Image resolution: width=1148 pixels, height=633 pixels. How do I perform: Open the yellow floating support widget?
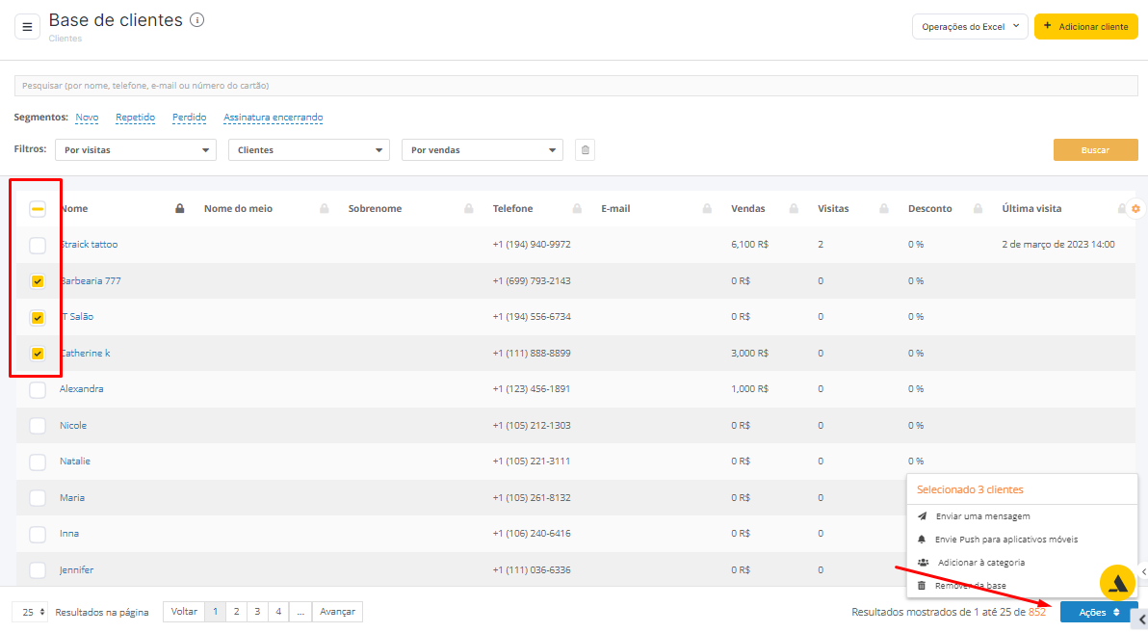(1117, 583)
